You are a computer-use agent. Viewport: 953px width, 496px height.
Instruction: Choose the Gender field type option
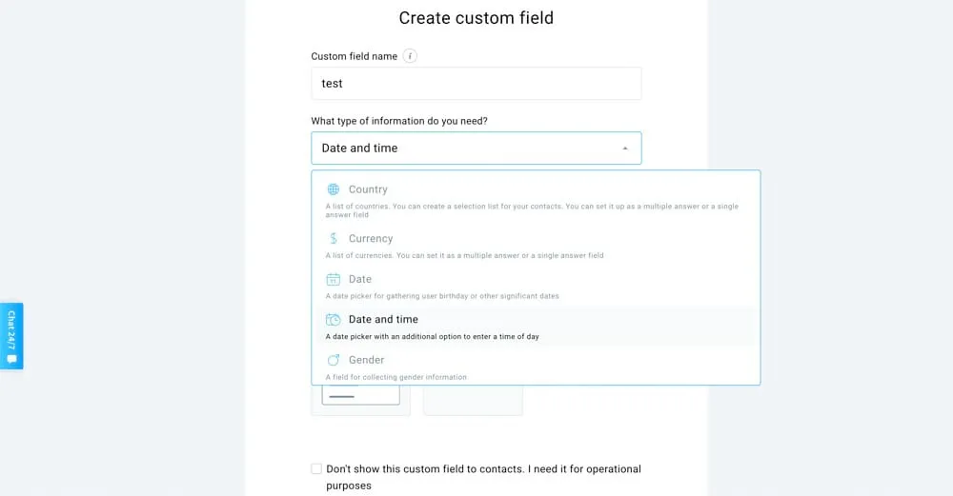click(366, 360)
